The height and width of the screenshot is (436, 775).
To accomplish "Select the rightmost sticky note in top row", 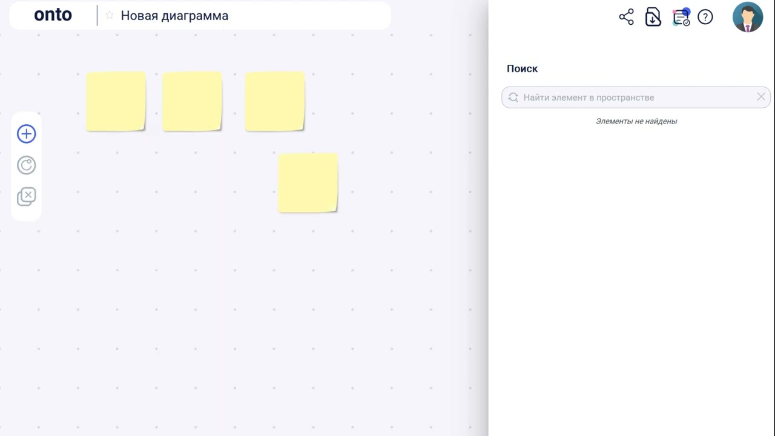I will click(275, 101).
